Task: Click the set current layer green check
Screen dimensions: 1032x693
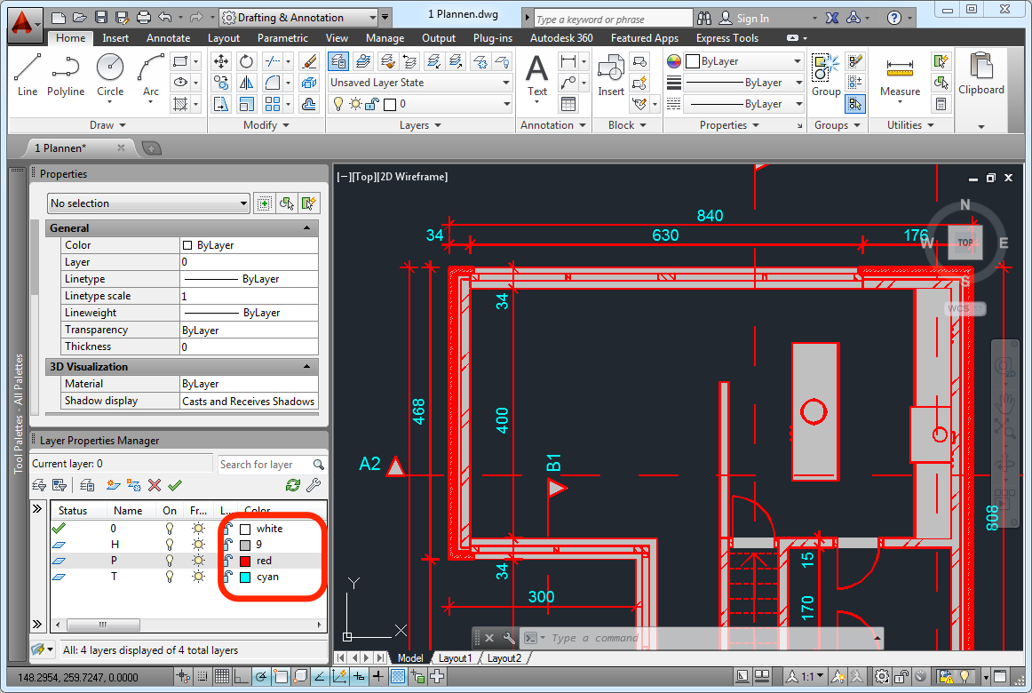Action: [174, 486]
